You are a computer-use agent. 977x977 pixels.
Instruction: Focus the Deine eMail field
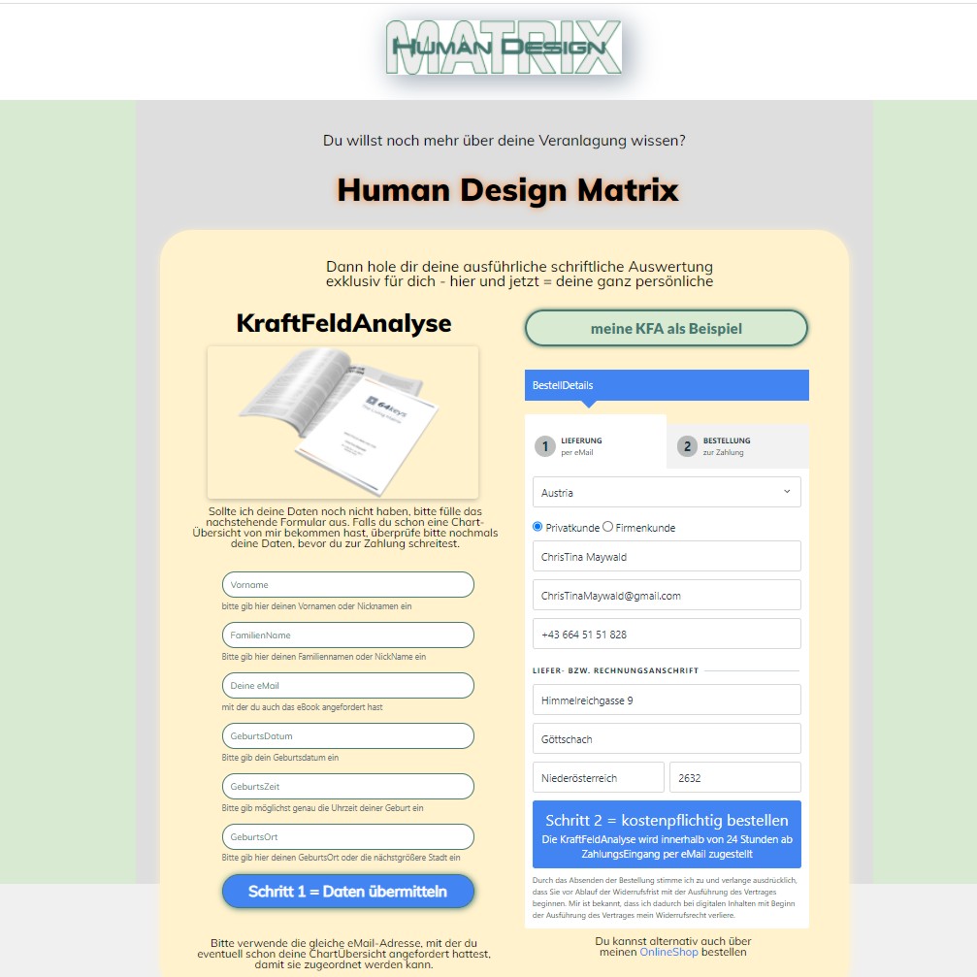[347, 686]
